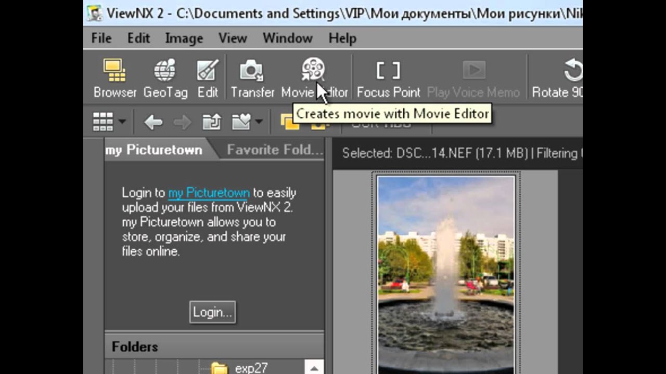The width and height of the screenshot is (666, 374).
Task: Launch Nikon Transfer from toolbar
Action: 252,78
